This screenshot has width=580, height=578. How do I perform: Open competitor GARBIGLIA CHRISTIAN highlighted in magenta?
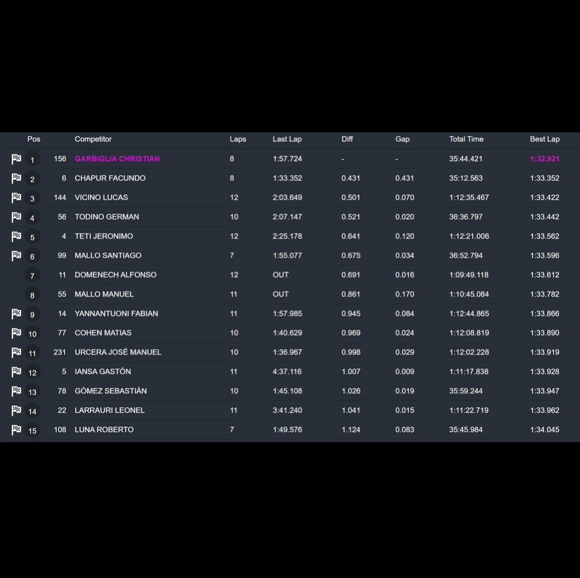pos(117,159)
